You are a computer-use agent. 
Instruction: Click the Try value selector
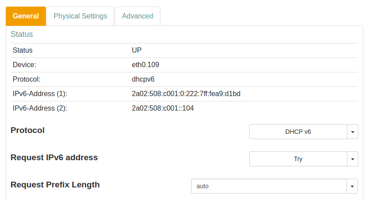point(298,159)
